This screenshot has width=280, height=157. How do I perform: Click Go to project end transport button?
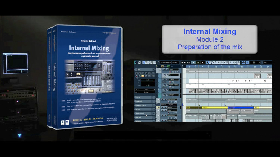(x=185, y=63)
